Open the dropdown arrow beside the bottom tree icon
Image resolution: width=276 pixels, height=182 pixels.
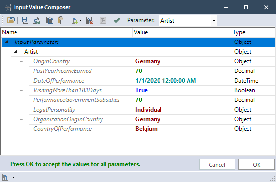14,177
